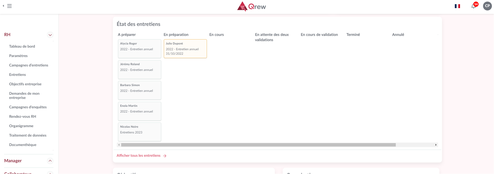Expand the Collaborateur section chevron
The image size is (494, 174).
pyautogui.click(x=50, y=173)
